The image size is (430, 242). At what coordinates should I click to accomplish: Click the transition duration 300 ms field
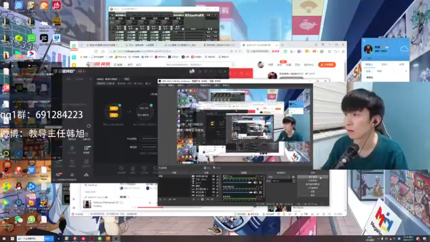282,181
